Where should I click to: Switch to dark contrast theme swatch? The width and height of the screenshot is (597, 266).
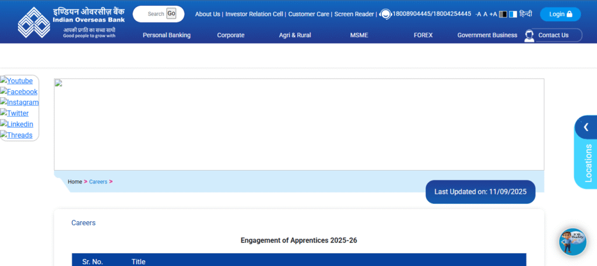503,14
